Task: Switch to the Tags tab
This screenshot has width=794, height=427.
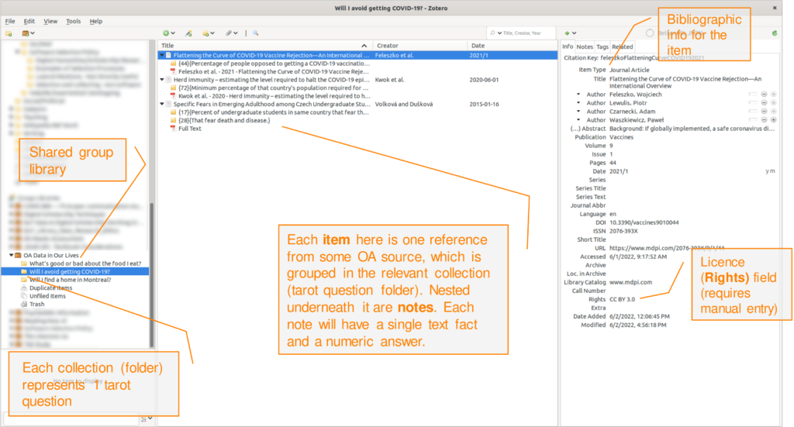Action: point(602,47)
